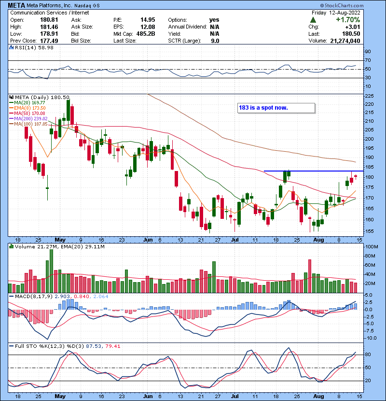Click Communication Services / Internet sector text
The height and width of the screenshot is (401, 386).
[x=50, y=13]
